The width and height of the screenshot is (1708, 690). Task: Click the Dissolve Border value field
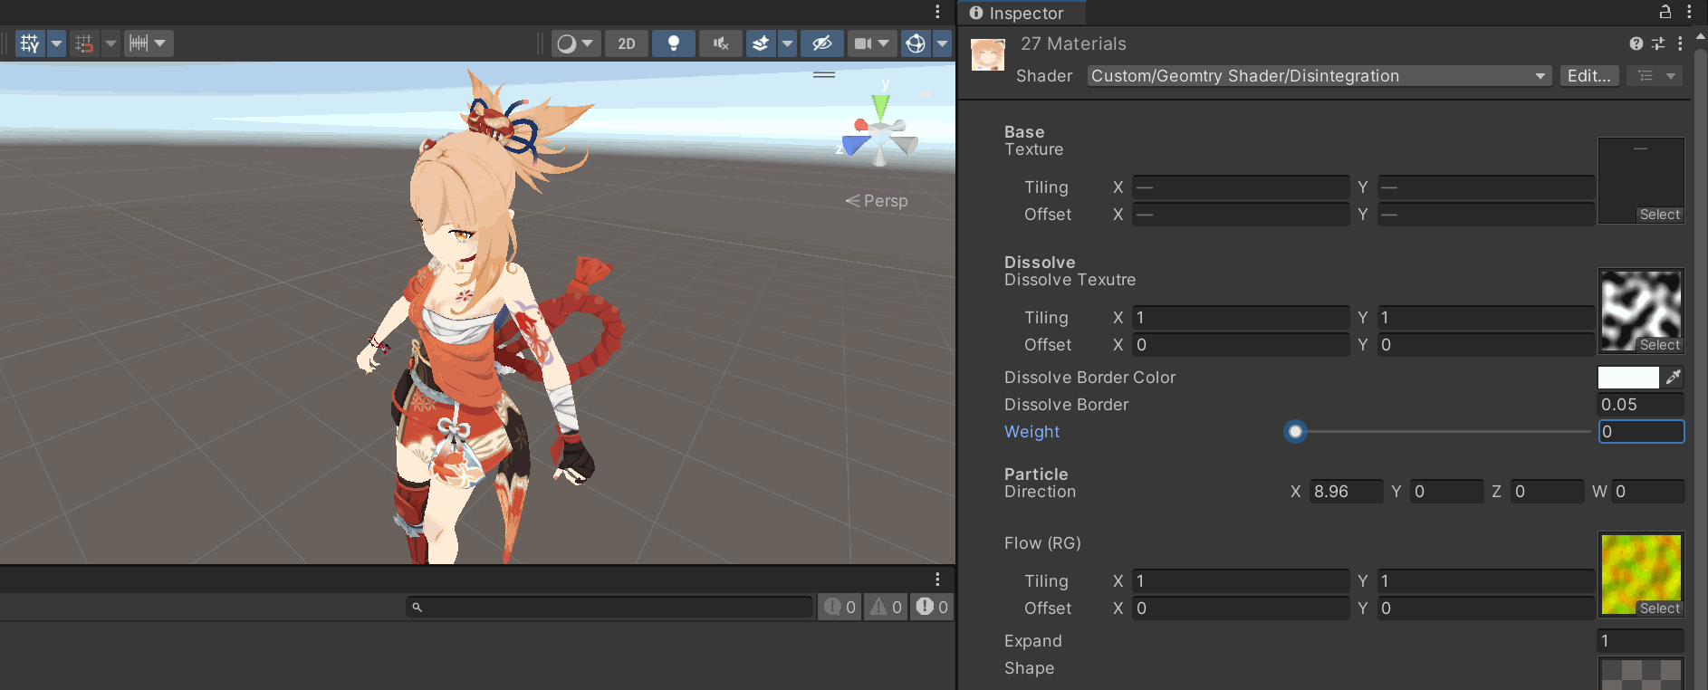(x=1641, y=405)
